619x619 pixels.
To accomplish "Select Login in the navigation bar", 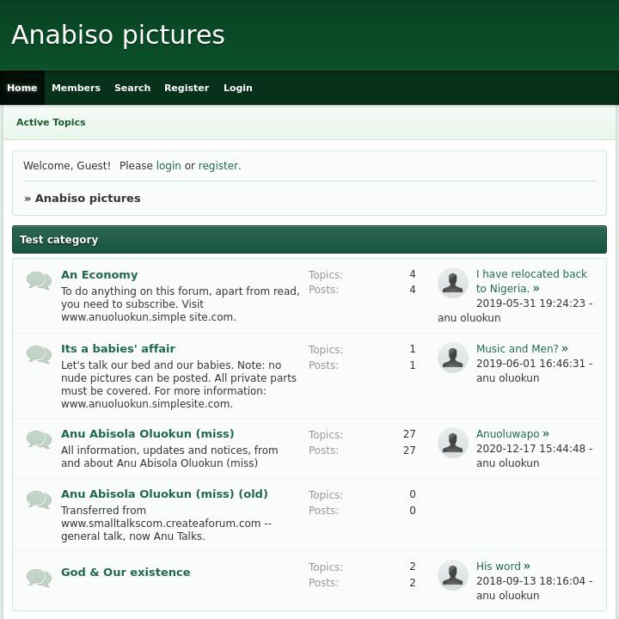I will (238, 88).
